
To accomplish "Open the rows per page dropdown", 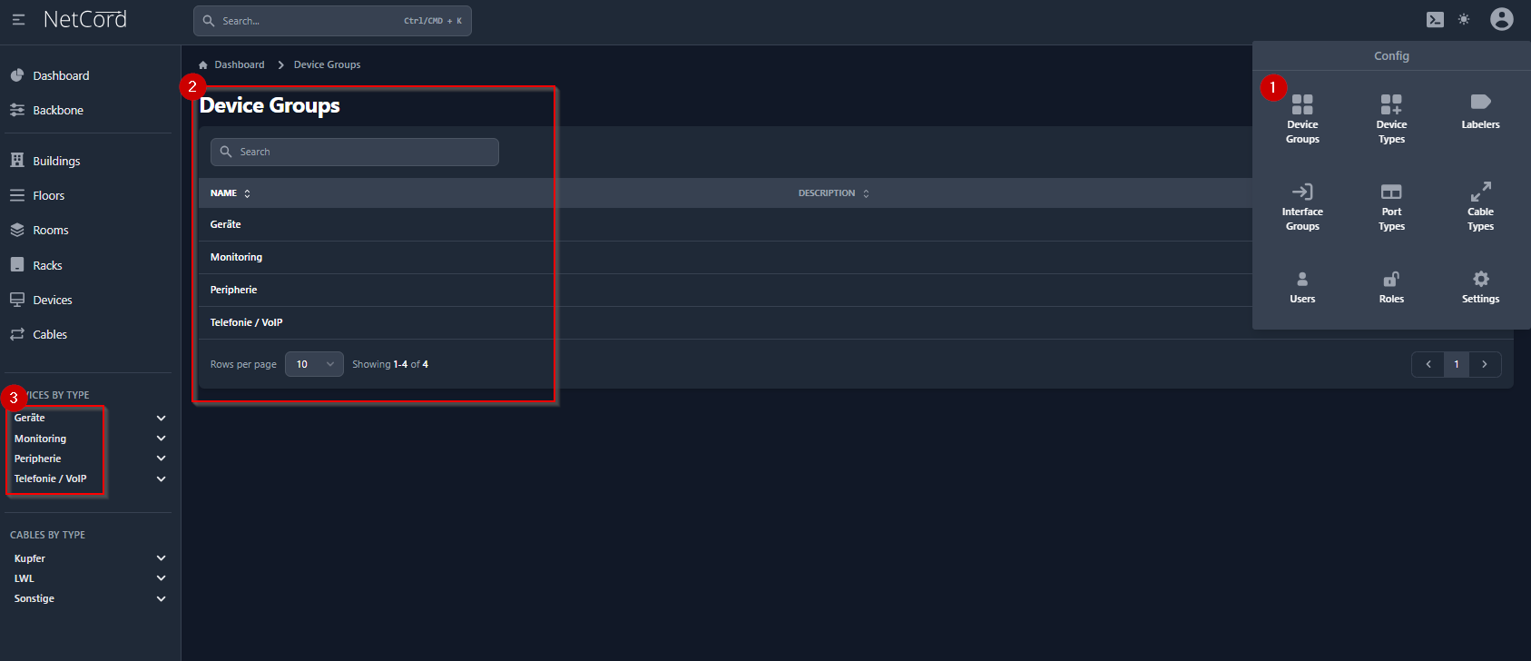I will (x=314, y=364).
